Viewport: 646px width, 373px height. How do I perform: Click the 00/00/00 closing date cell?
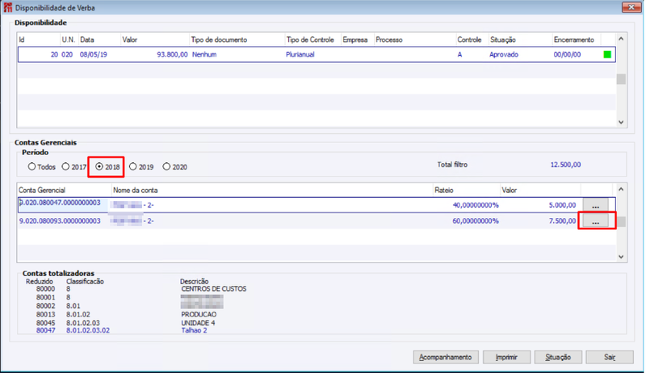click(567, 54)
